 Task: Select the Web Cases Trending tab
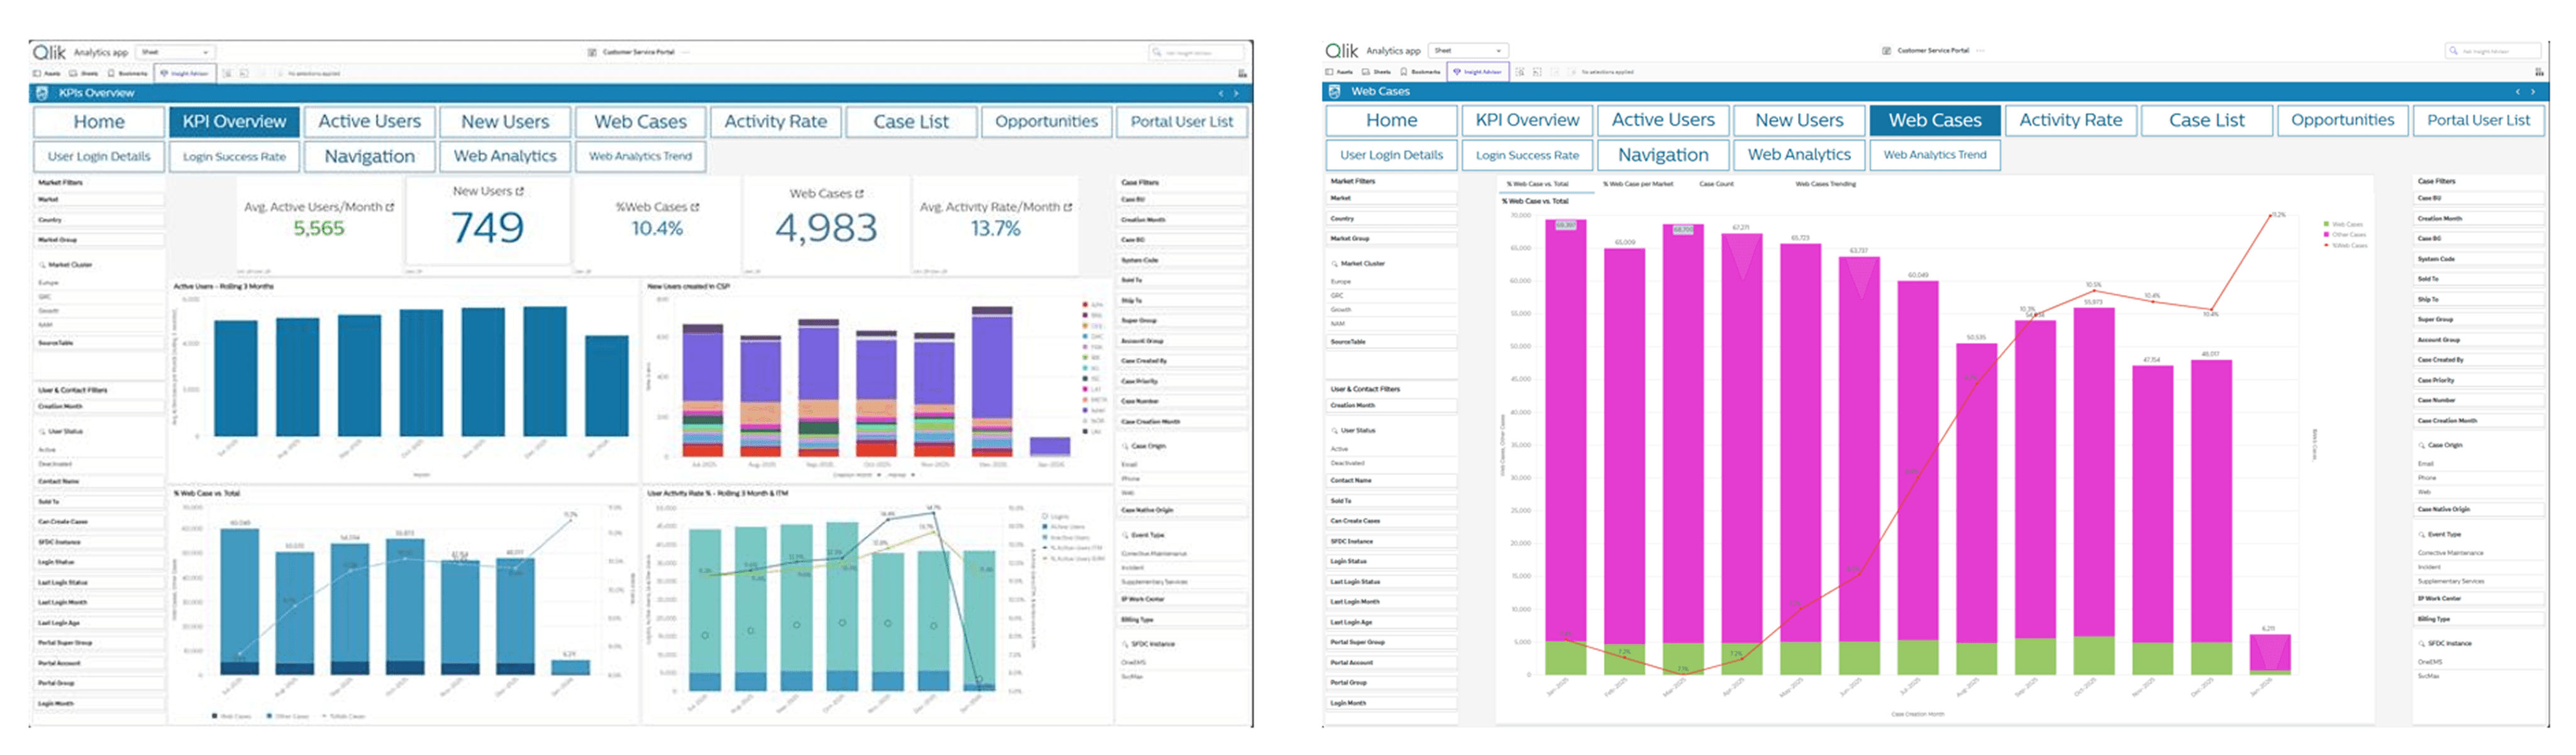[x=1825, y=184]
